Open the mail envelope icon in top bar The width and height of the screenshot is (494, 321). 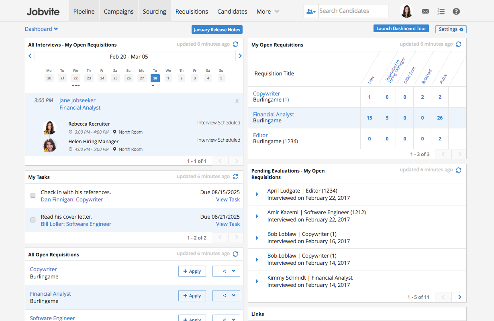point(425,11)
